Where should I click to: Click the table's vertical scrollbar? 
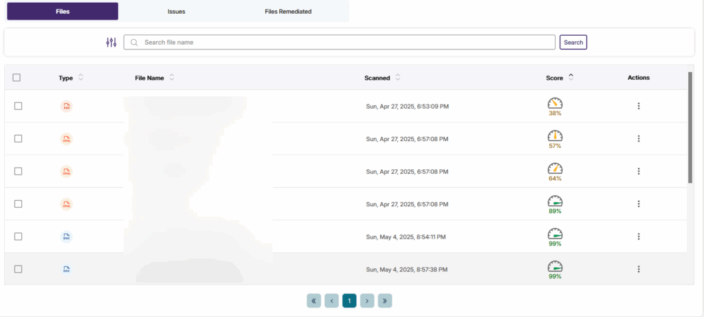(x=690, y=127)
